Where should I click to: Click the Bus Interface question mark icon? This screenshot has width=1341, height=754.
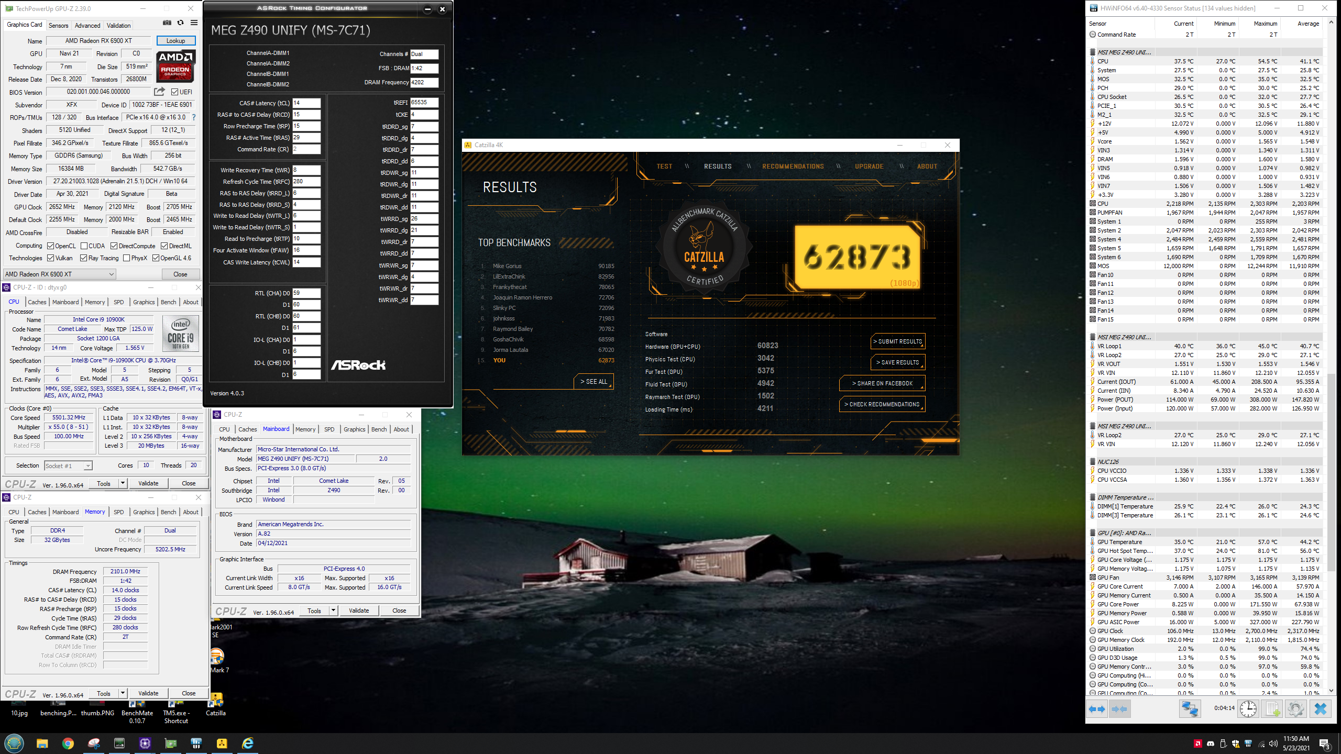coord(194,117)
